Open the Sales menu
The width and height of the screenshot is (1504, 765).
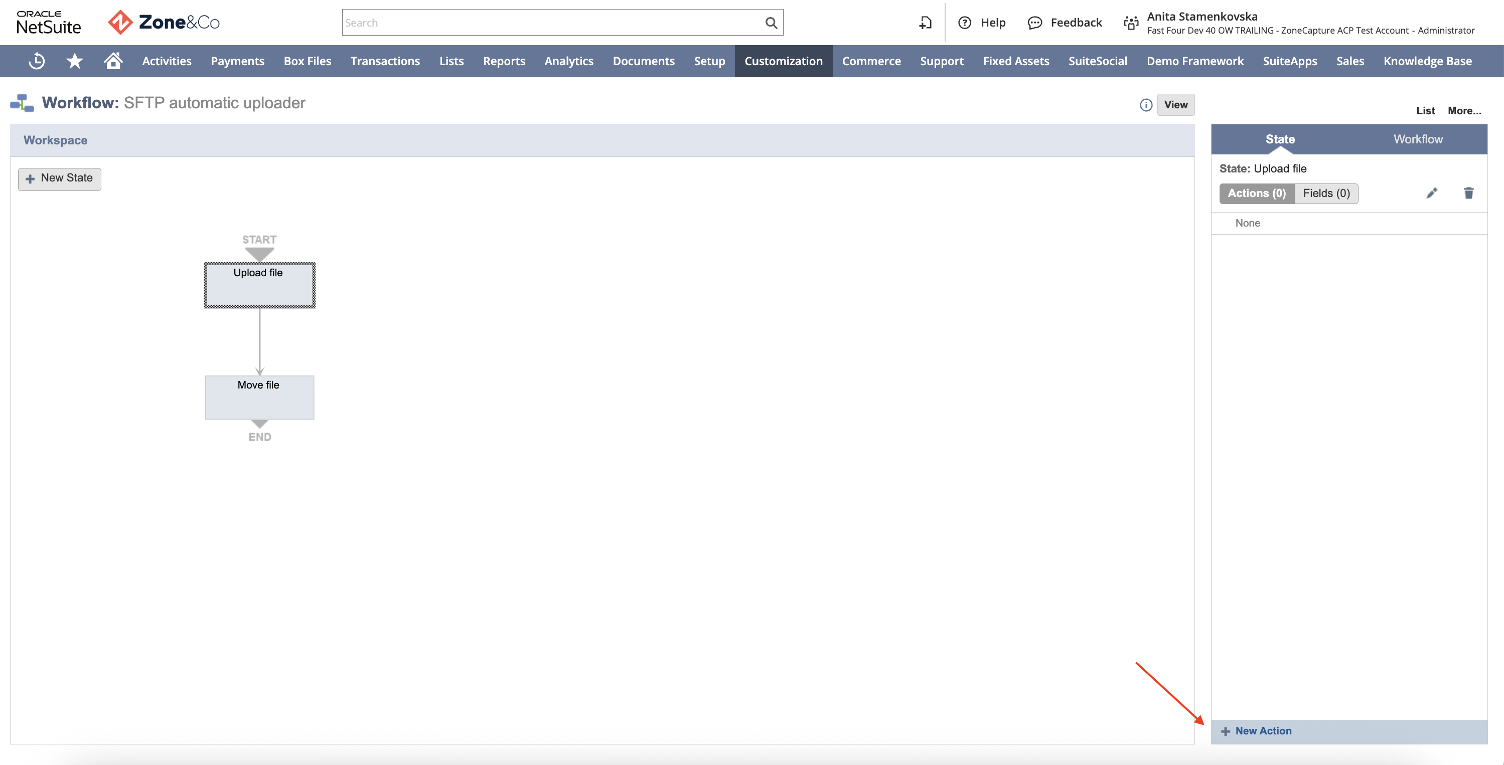[1350, 61]
